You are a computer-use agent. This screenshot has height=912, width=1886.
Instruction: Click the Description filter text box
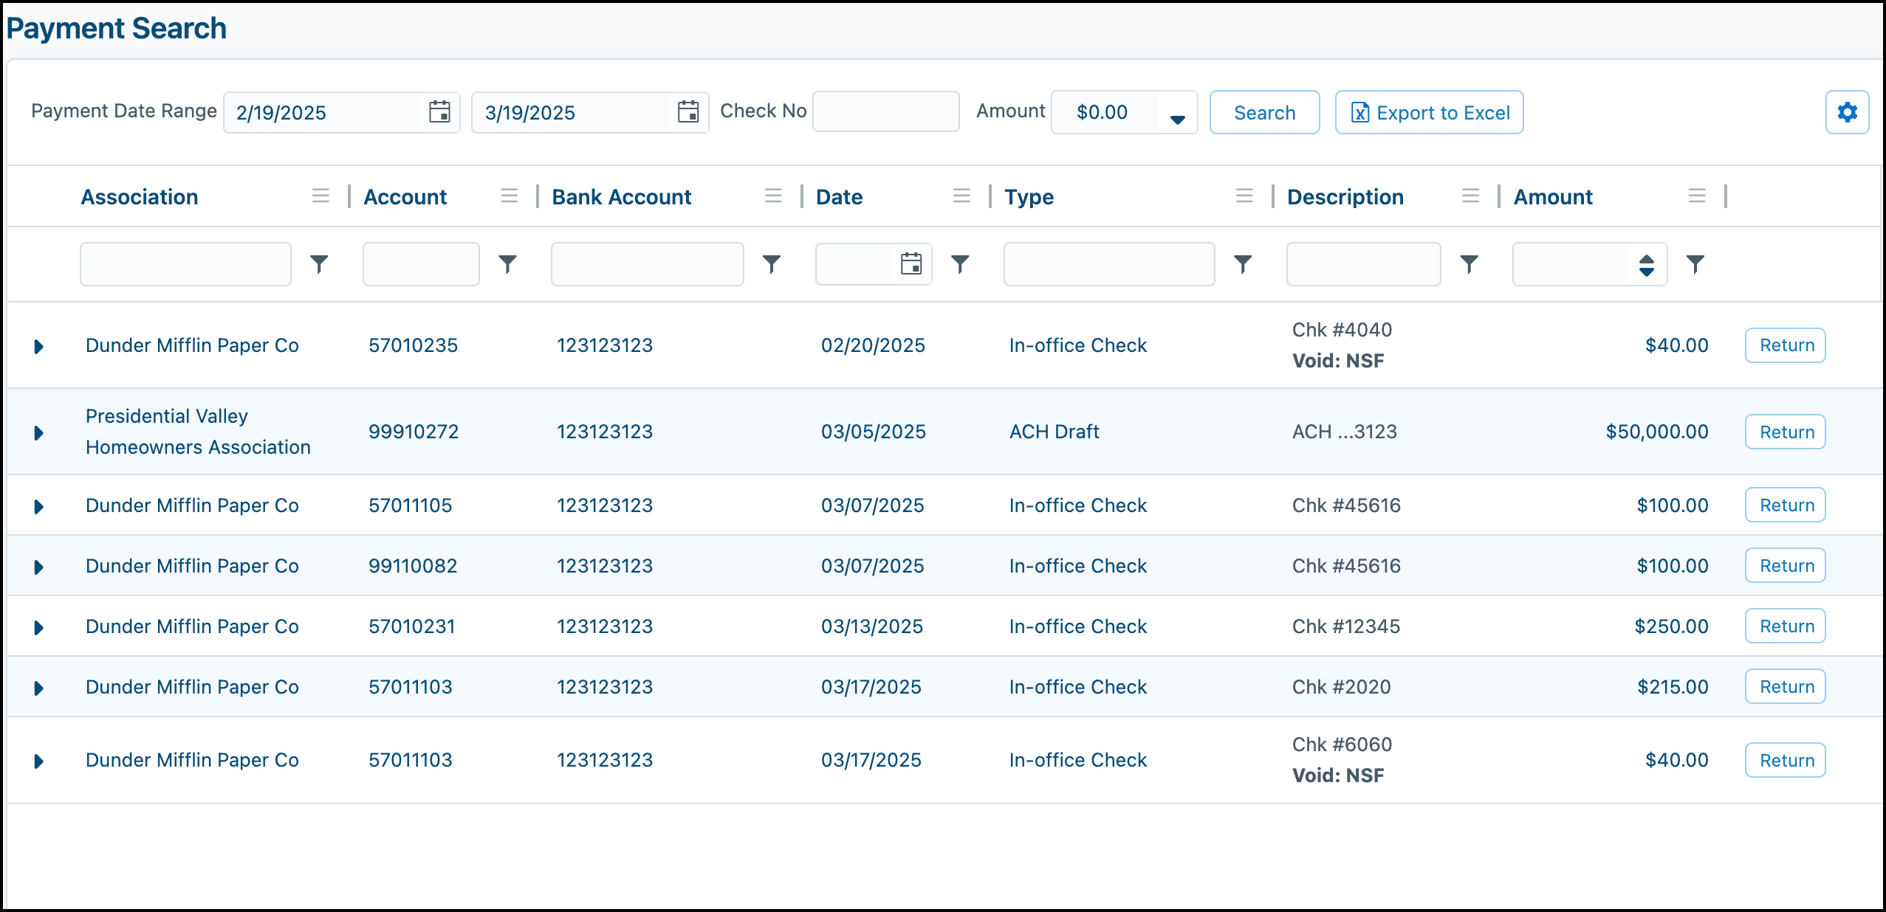1363,264
